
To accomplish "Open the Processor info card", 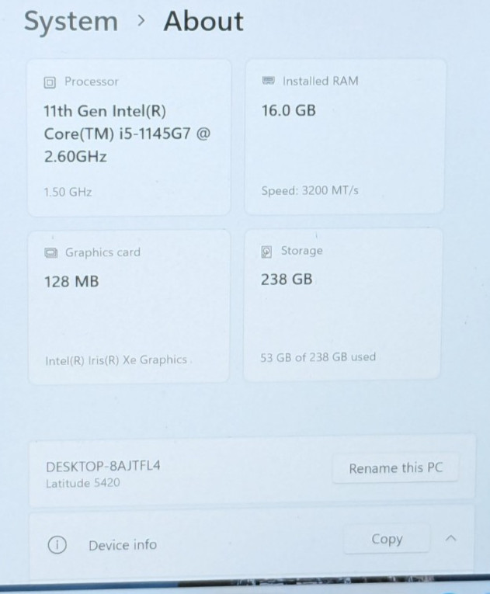I will coord(129,138).
